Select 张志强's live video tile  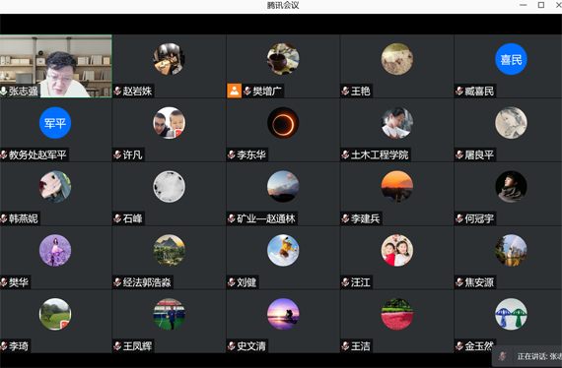click(56, 66)
